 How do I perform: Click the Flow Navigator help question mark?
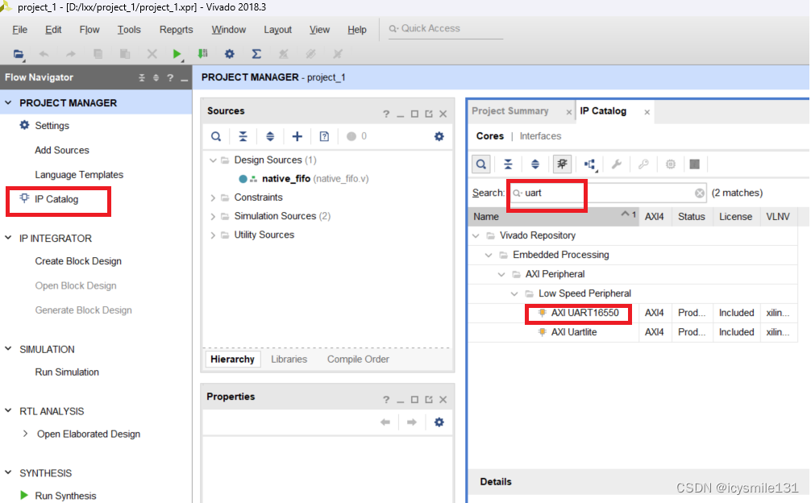170,77
